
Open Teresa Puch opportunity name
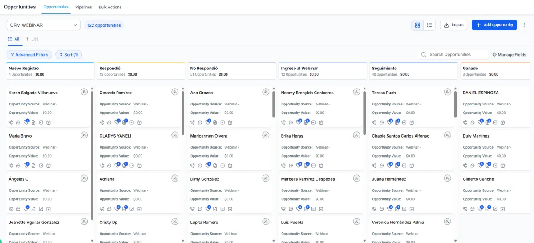pyautogui.click(x=384, y=93)
